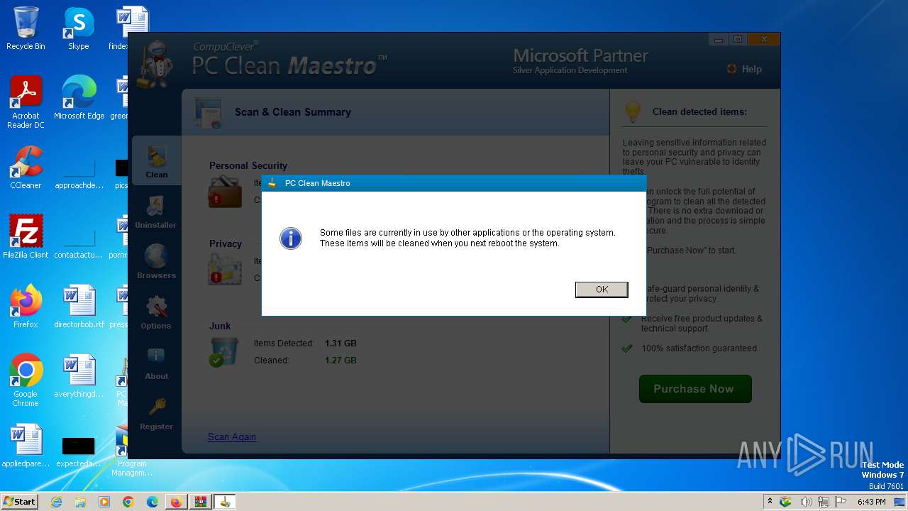Select the appliedpare... document on desktop
908x511 pixels.
point(26,446)
